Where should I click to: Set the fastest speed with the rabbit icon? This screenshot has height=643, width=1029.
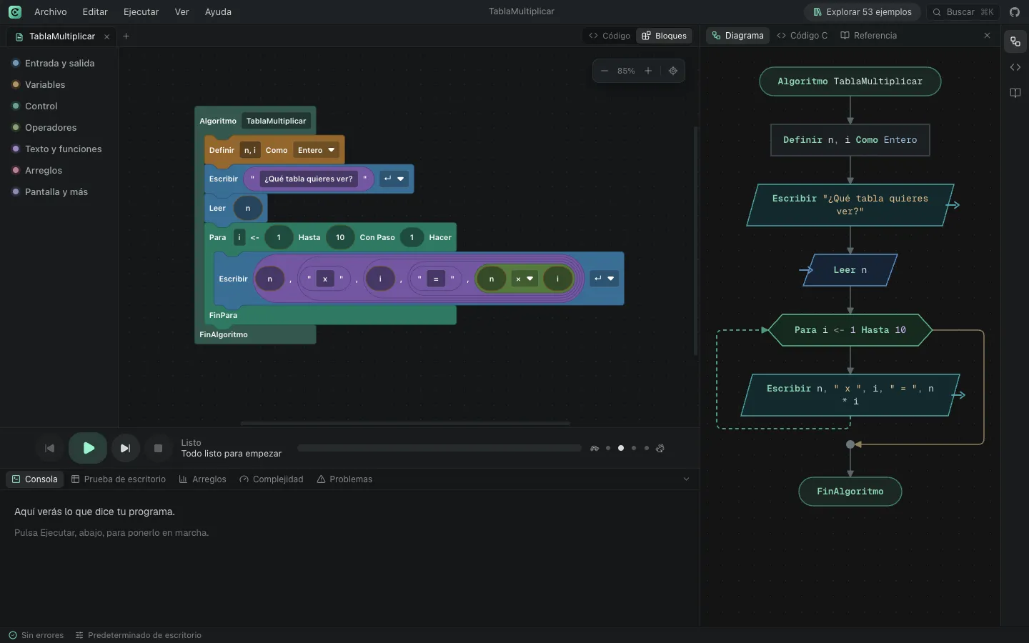tap(660, 449)
